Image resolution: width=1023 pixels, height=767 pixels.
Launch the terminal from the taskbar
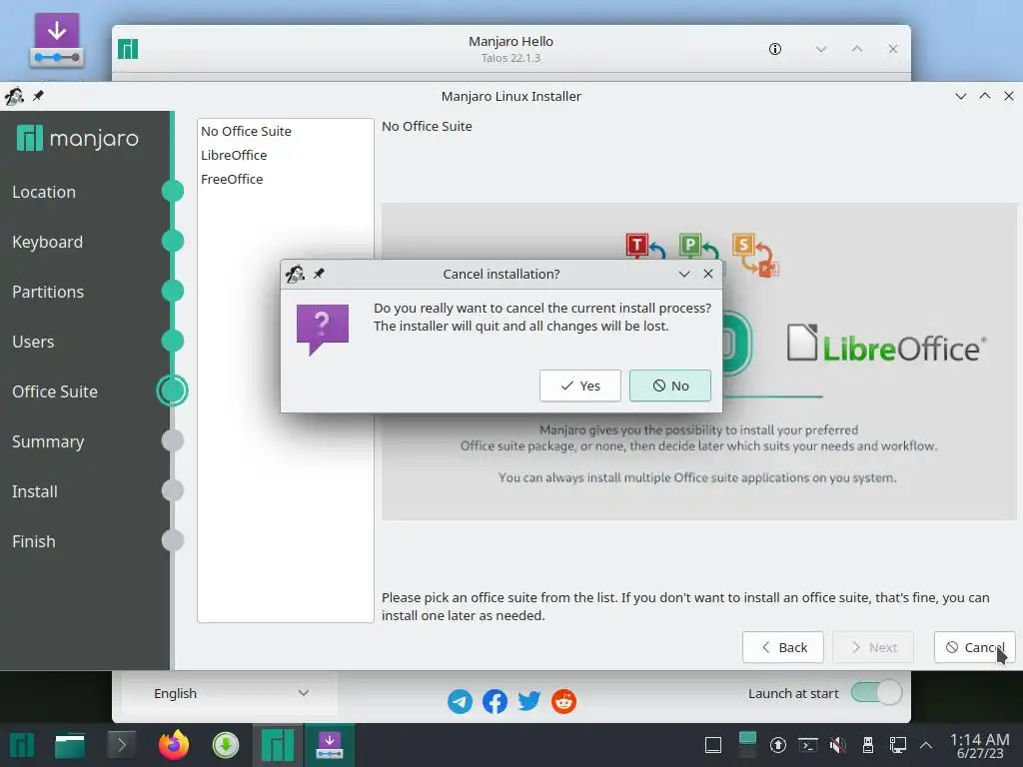(x=121, y=745)
